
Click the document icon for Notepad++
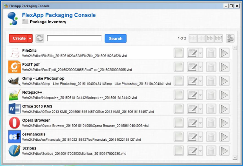pyautogui.click(x=179, y=95)
